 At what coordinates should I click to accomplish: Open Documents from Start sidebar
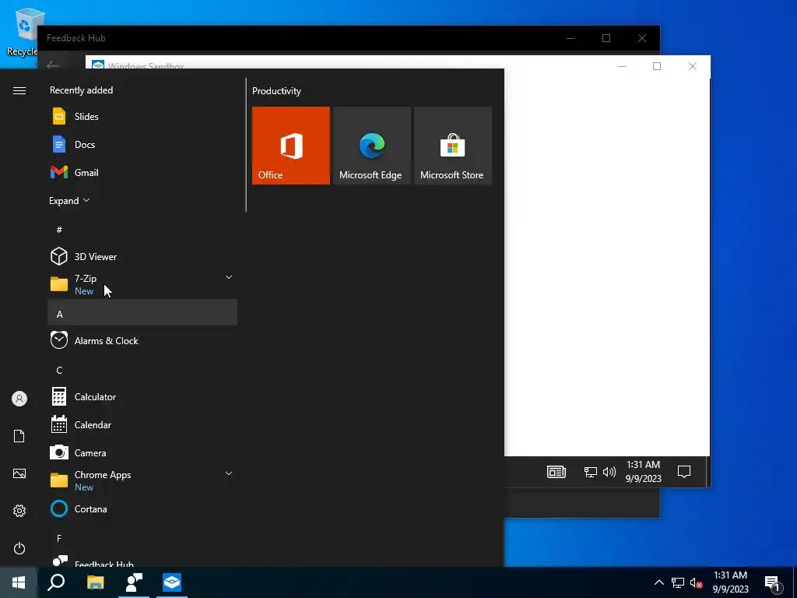click(19, 436)
